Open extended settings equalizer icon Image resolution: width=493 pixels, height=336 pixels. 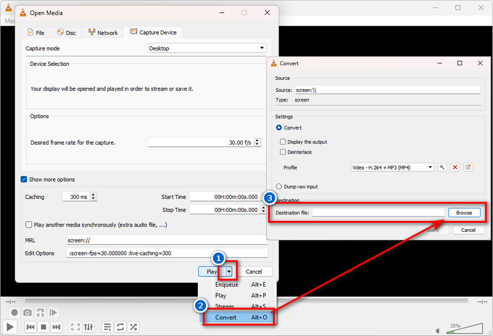[88, 327]
